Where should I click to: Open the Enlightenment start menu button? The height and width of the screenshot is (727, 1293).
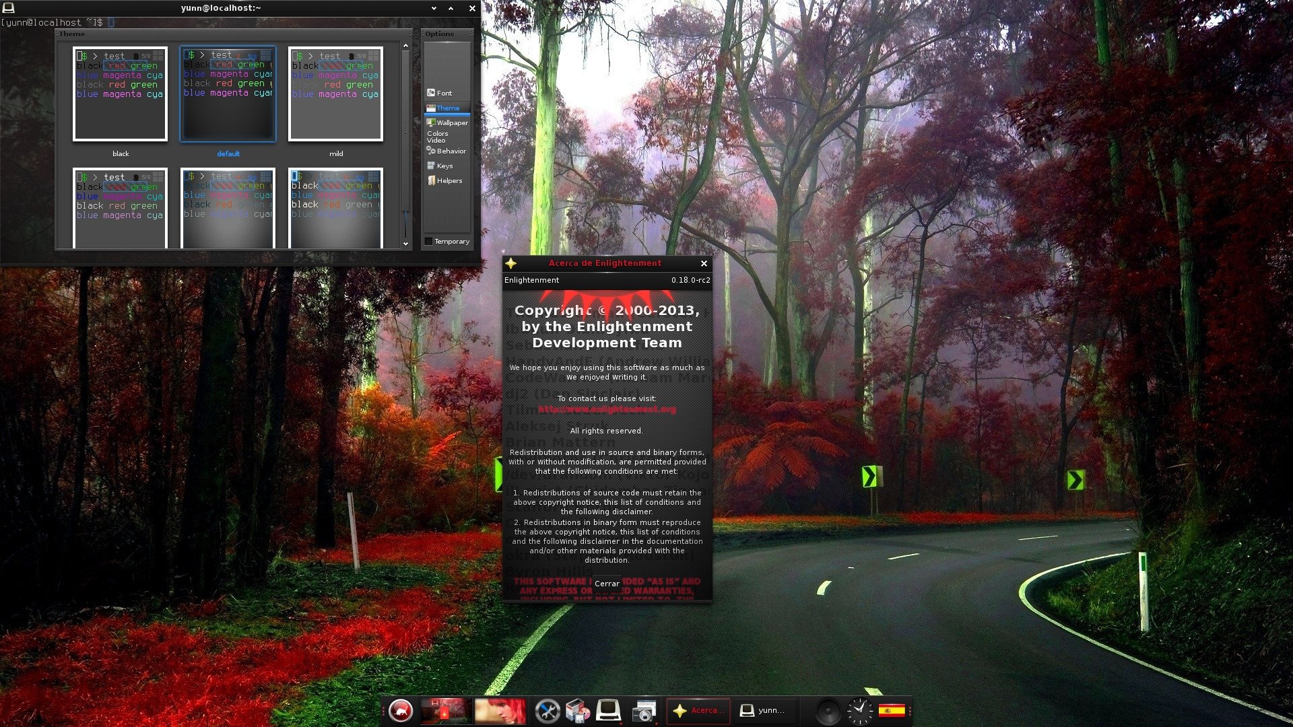pyautogui.click(x=401, y=710)
